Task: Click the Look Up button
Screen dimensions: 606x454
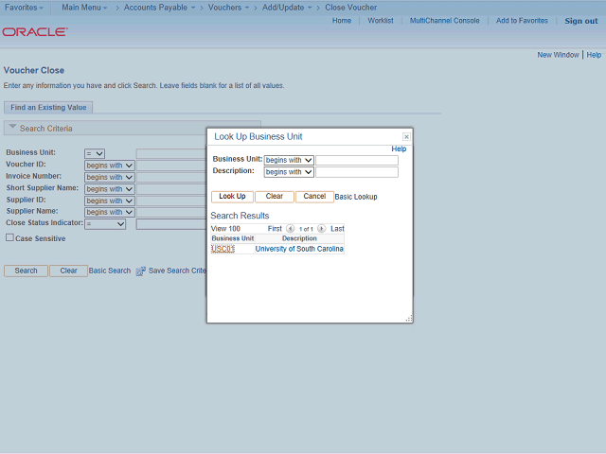Action: [232, 197]
